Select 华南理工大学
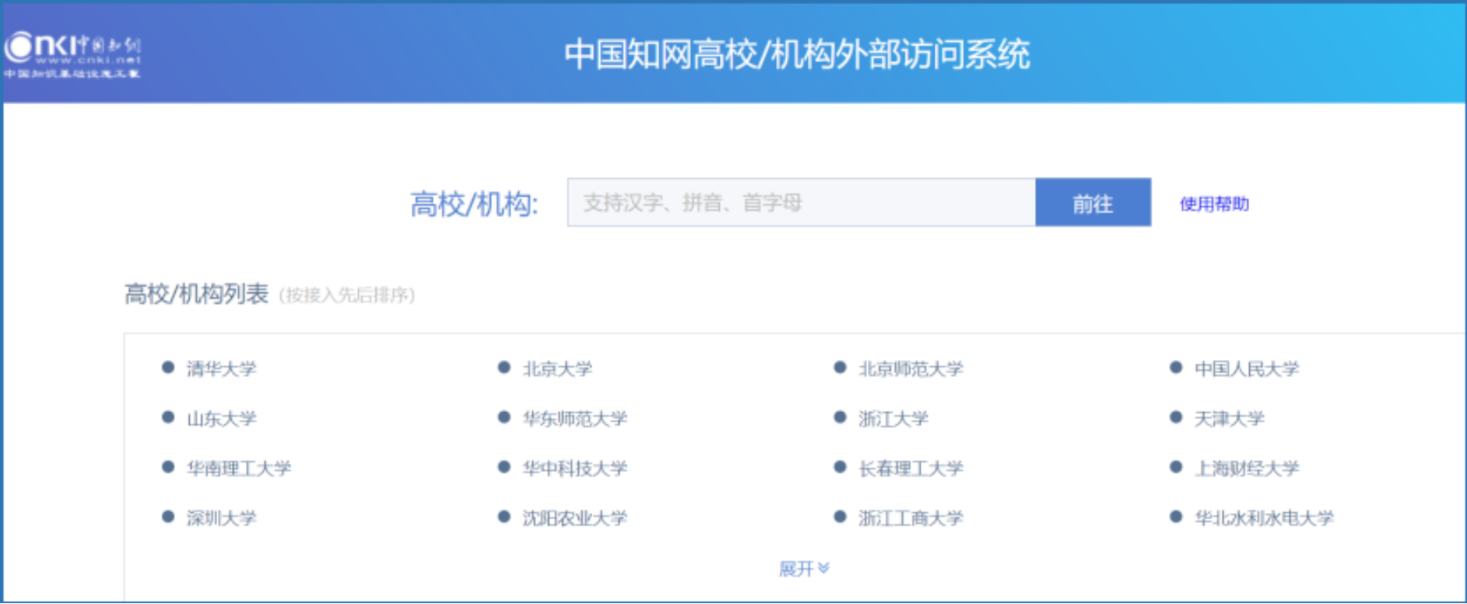This screenshot has height=604, width=1467. click(238, 468)
